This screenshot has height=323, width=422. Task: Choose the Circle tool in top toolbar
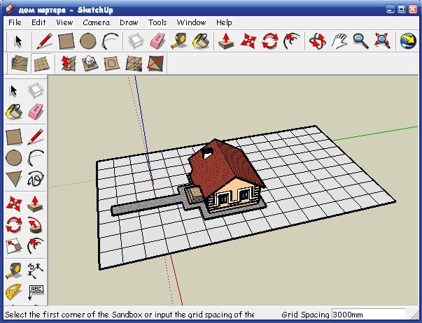pos(88,41)
